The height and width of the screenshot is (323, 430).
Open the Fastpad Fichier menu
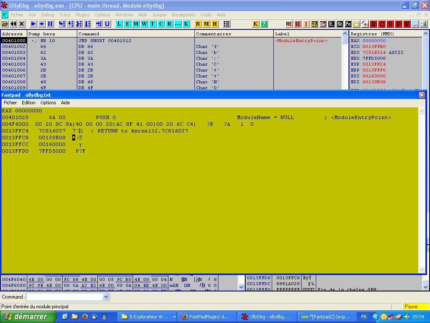coord(10,103)
